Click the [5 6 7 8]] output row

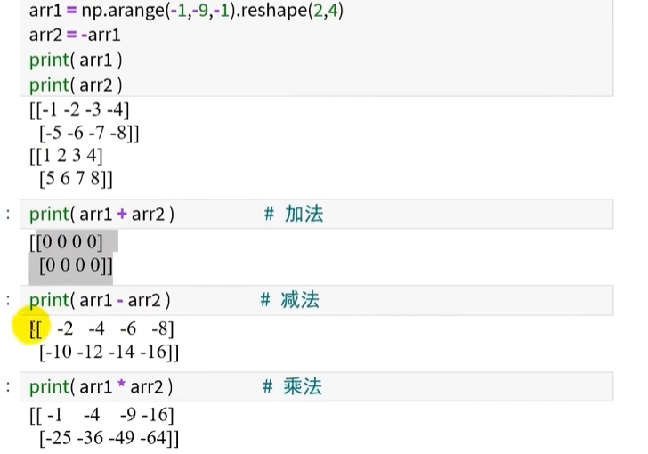pyautogui.click(x=76, y=178)
